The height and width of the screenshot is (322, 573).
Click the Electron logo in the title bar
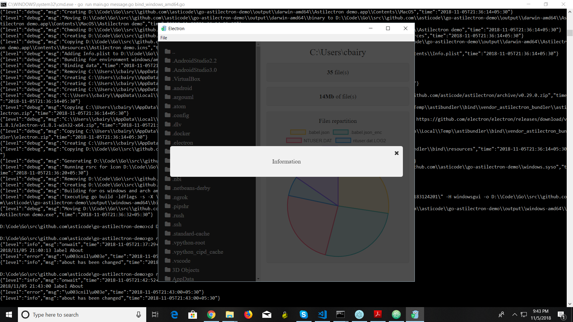click(164, 28)
